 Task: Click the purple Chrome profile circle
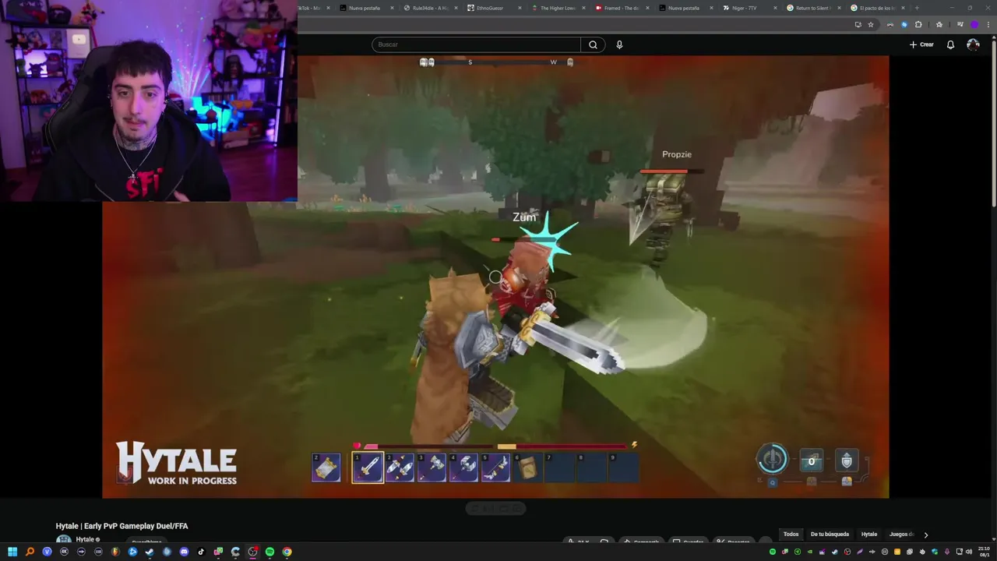tap(974, 24)
